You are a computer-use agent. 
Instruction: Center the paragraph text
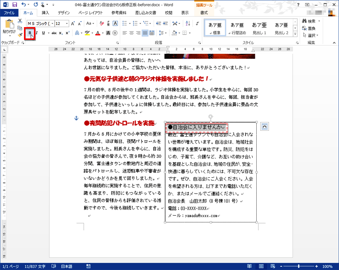pos(131,33)
